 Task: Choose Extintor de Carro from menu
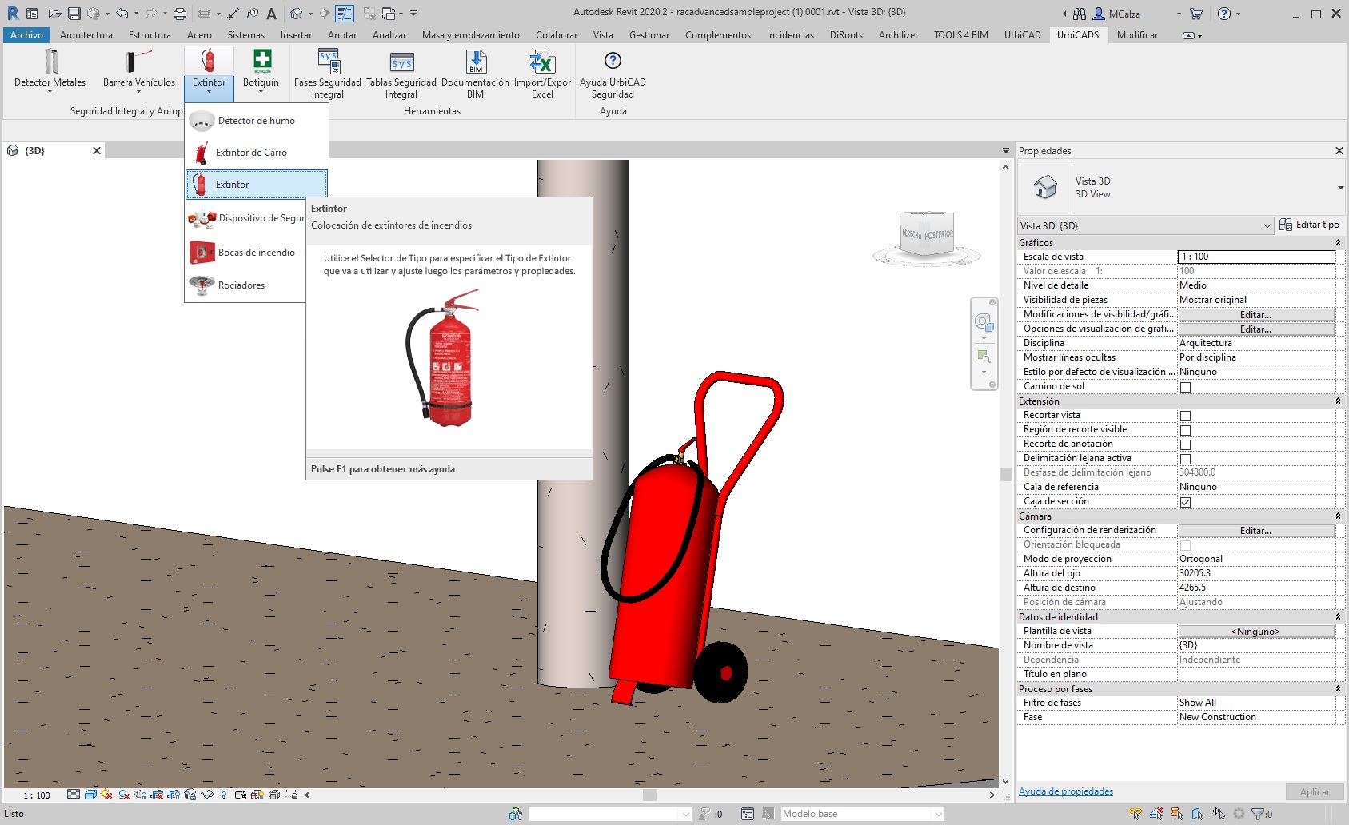tap(251, 153)
